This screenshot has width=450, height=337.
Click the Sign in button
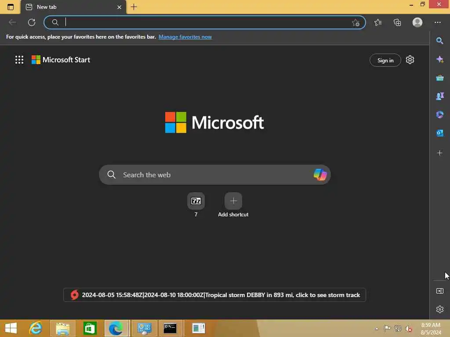coord(385,60)
